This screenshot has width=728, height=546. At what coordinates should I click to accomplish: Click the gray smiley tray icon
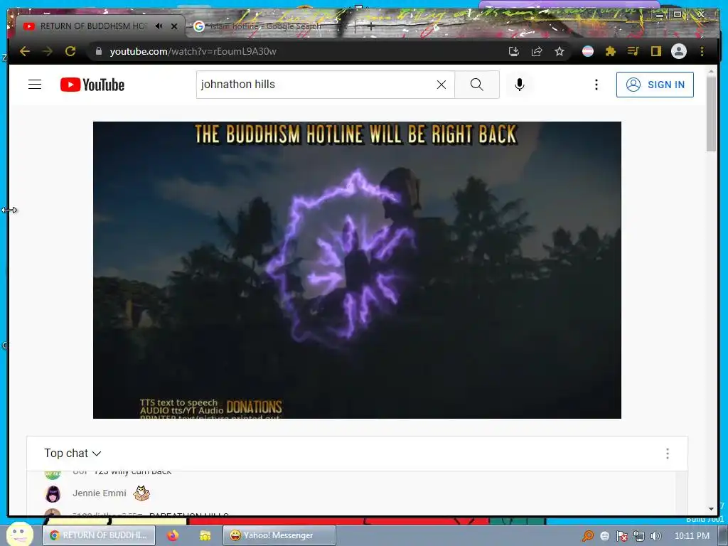click(604, 536)
